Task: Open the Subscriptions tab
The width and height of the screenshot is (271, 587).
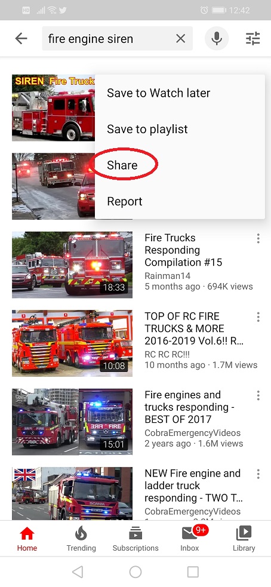Action: [135, 539]
